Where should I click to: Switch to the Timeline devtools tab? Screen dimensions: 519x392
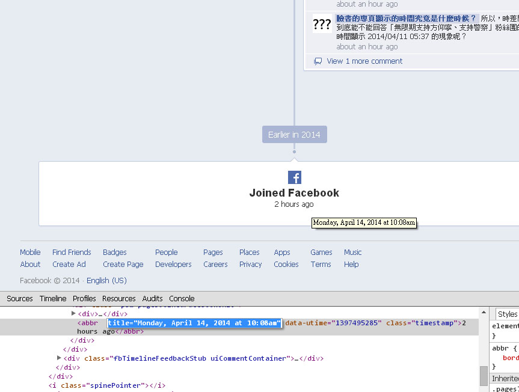click(53, 298)
